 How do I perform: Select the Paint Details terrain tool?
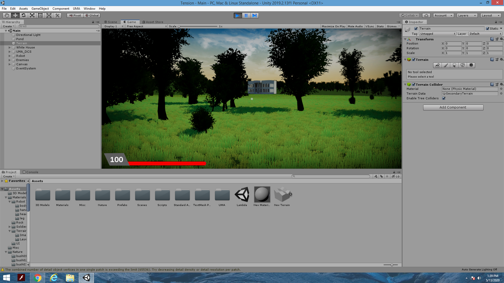click(x=463, y=65)
